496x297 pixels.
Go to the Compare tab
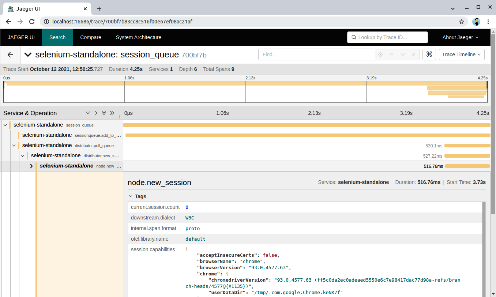[x=91, y=37]
